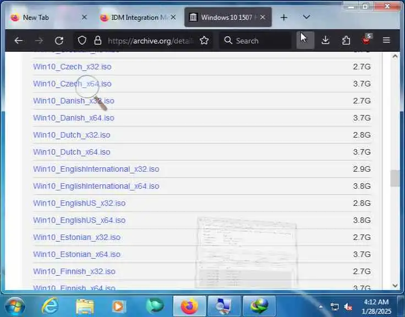Close the Windows 10 1507 tab
Viewport: 405px width, 317px height.
(262, 17)
